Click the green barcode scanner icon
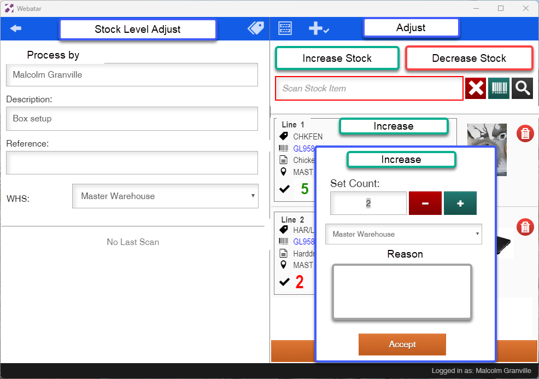This screenshot has width=539, height=379. [499, 89]
